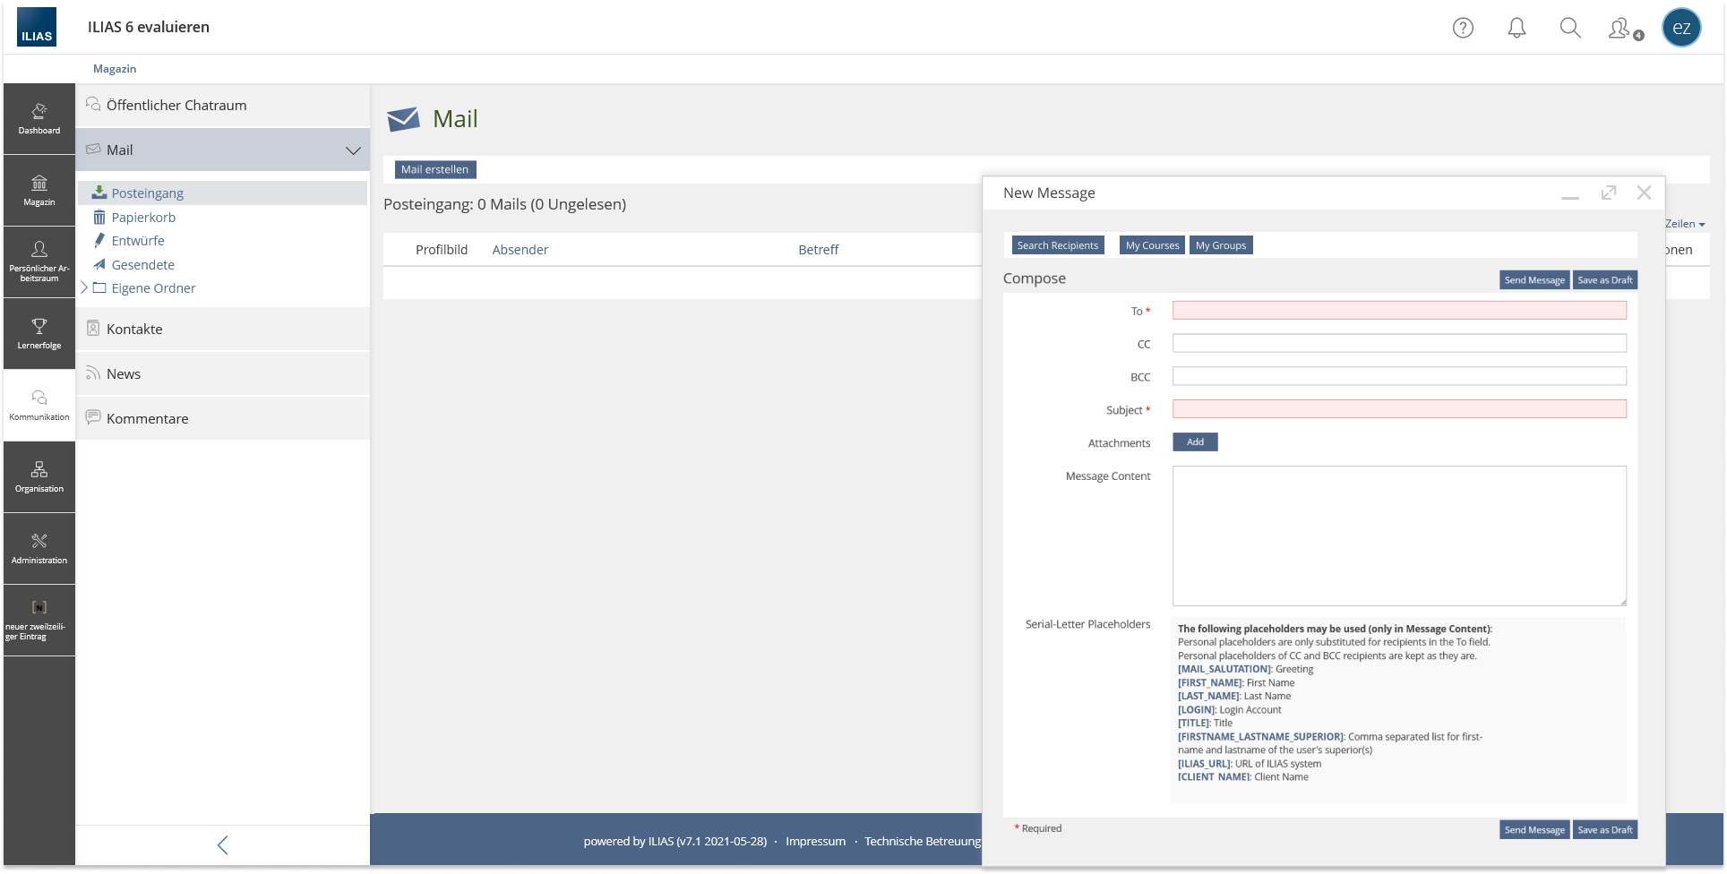
Task: Collapse the slate panel with back arrow
Action: [x=223, y=845]
